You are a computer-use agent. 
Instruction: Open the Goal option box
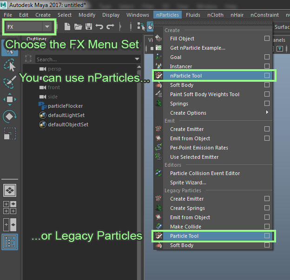[x=267, y=57]
